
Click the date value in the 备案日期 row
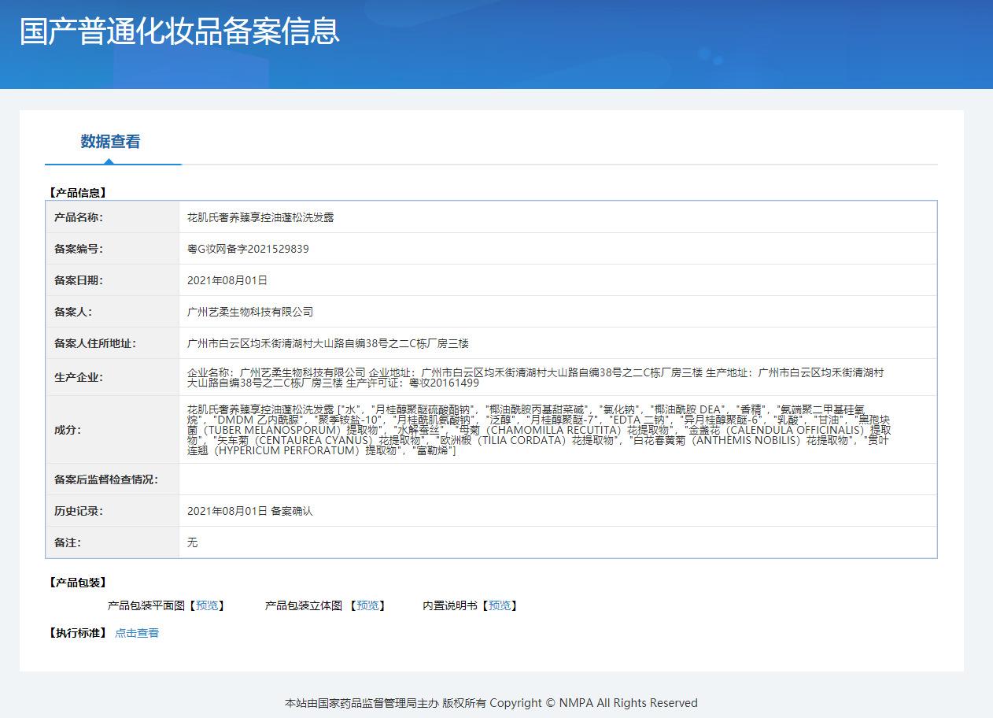pos(227,280)
